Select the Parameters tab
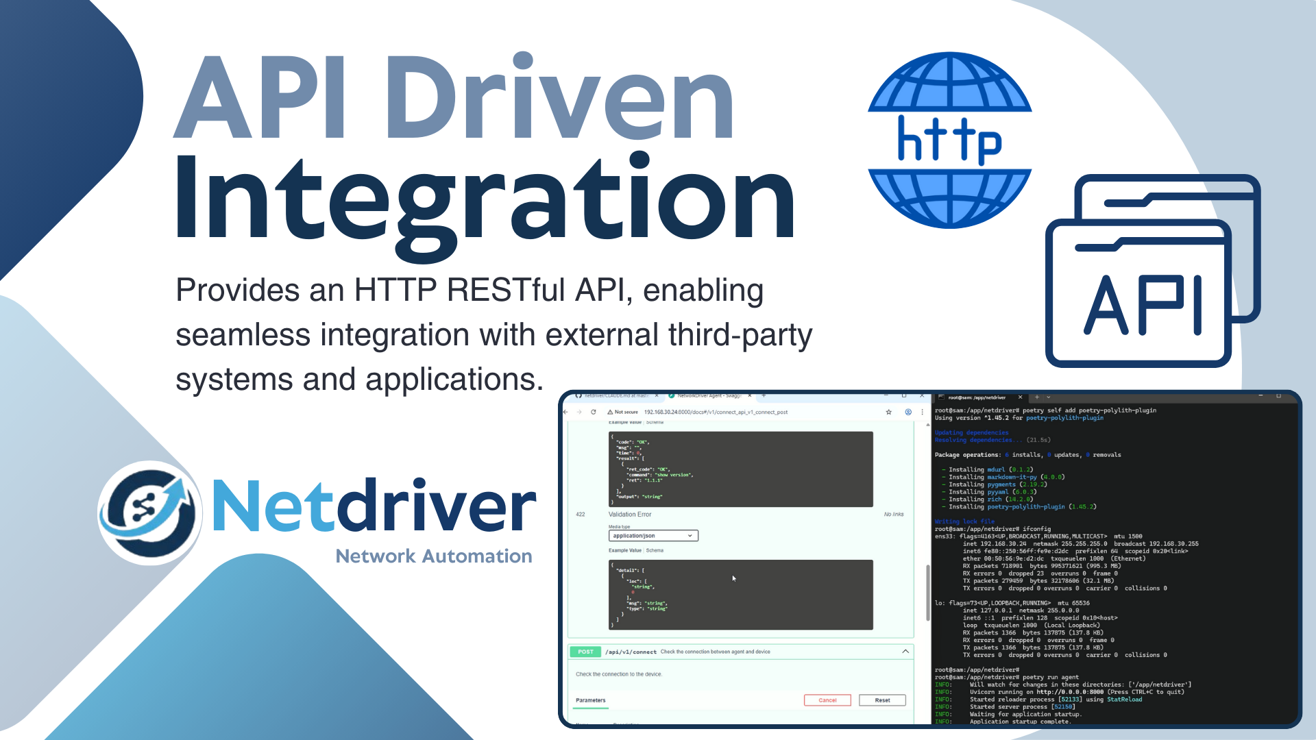This screenshot has height=740, width=1316. click(591, 700)
